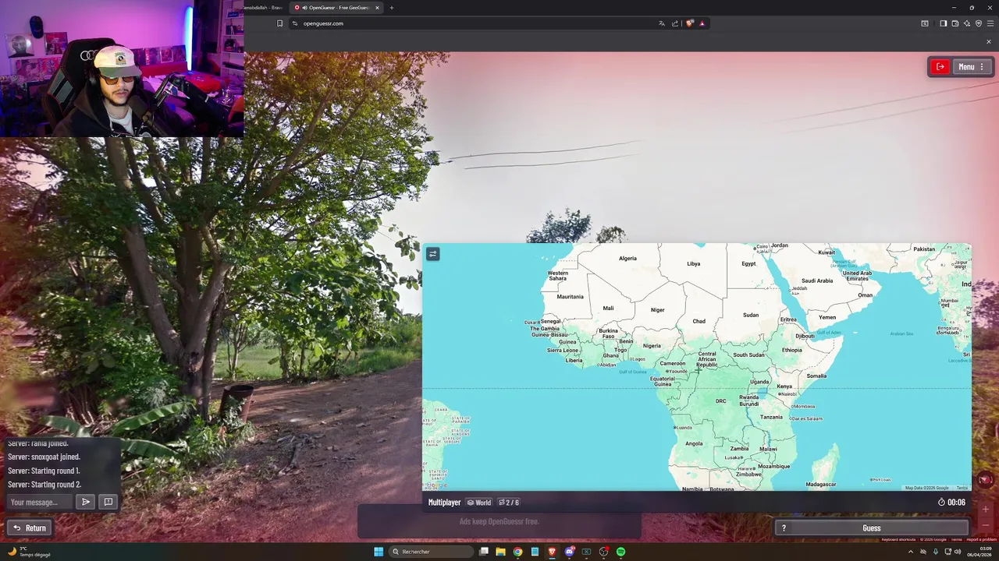The image size is (999, 561).
Task: Open Discord from the taskbar
Action: (570, 552)
